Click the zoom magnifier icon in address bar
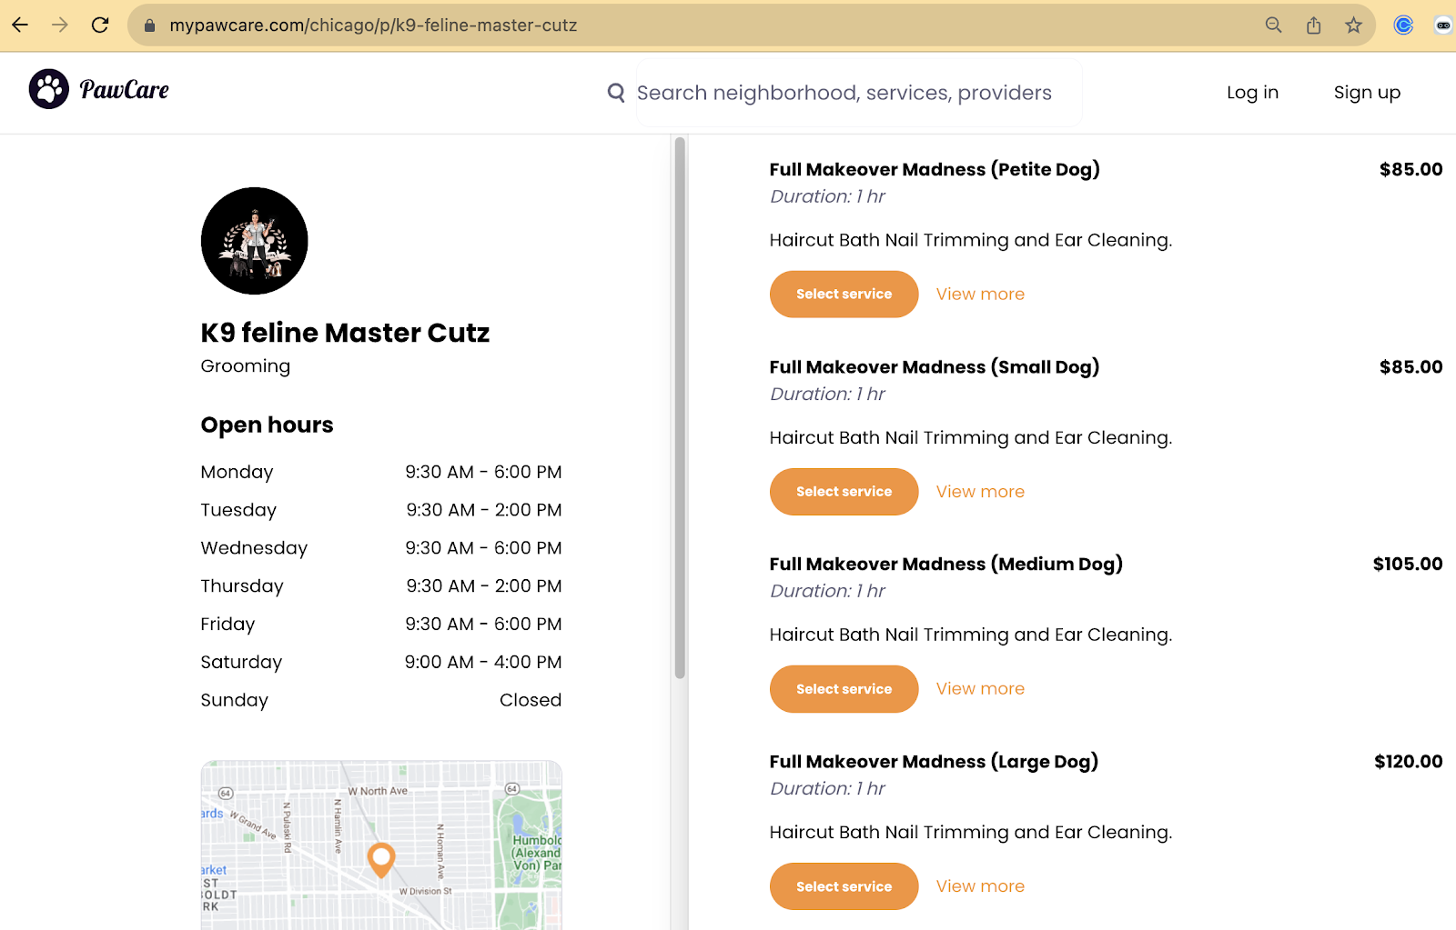The image size is (1456, 930). pyautogui.click(x=1273, y=25)
